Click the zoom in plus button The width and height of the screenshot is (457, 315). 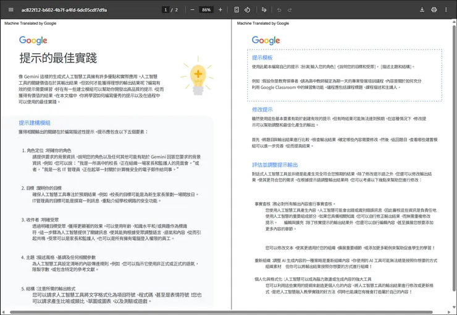[220, 10]
